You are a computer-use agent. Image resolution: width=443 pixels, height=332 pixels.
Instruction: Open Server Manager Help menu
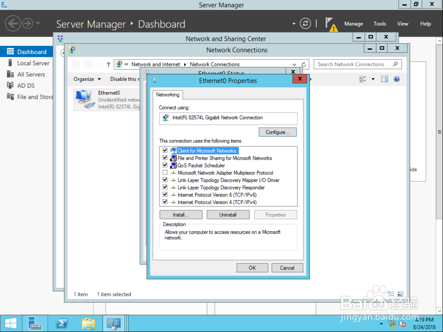coord(425,24)
